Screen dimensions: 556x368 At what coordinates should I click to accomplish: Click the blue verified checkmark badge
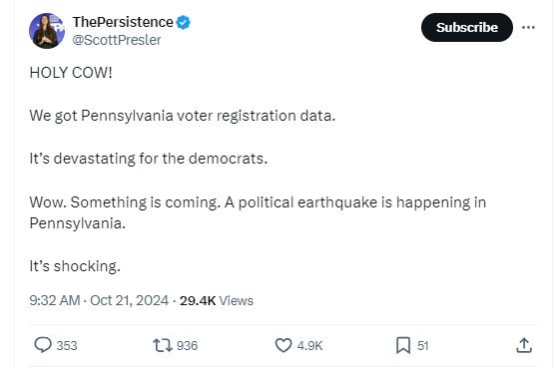click(183, 22)
